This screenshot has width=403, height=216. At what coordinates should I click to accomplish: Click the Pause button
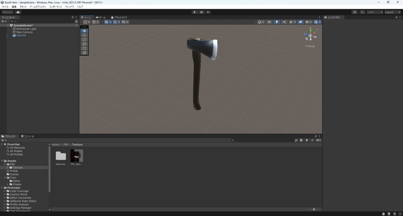point(201,12)
